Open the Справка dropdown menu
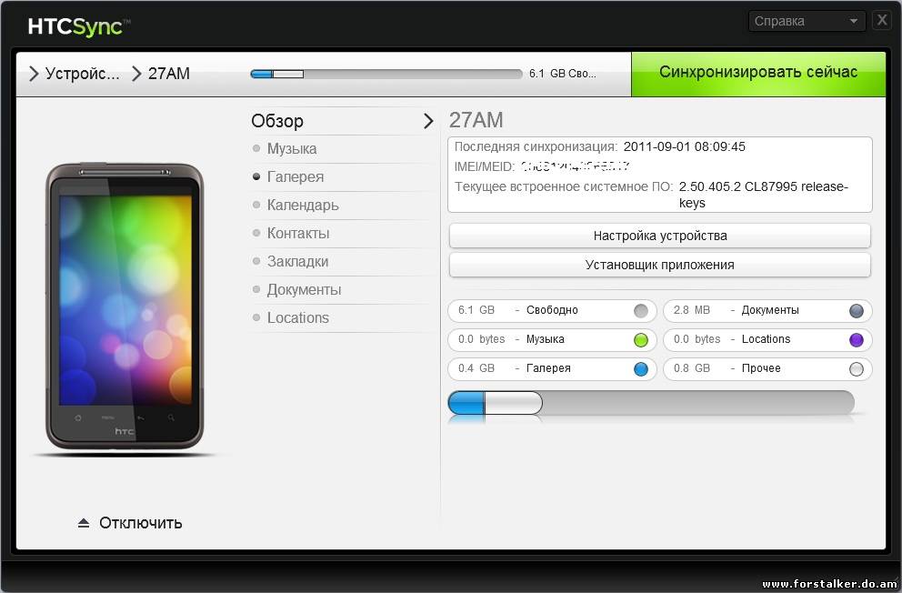Viewport: 902px width, 593px height. [x=807, y=21]
